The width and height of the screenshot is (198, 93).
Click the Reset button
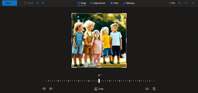pos(29,3)
